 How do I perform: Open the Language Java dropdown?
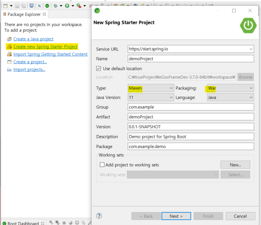(230, 97)
